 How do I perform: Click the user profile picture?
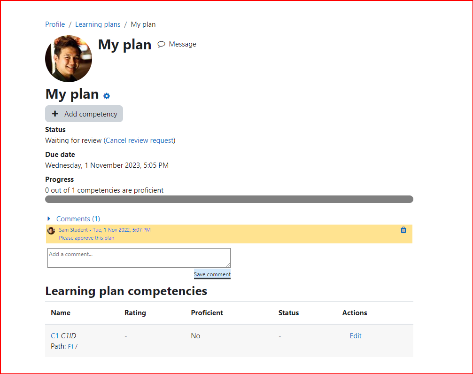[69, 59]
